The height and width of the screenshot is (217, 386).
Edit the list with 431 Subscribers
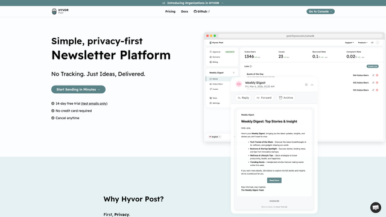[x=373, y=83]
